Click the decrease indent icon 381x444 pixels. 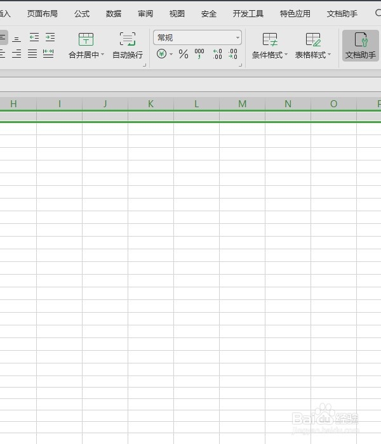coord(34,37)
